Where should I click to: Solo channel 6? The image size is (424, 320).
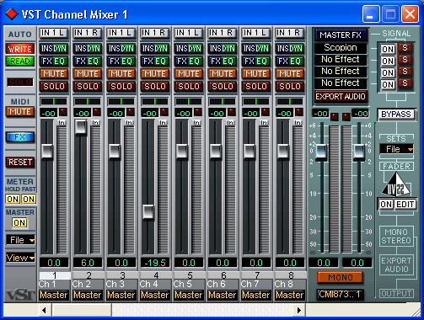pyautogui.click(x=223, y=86)
